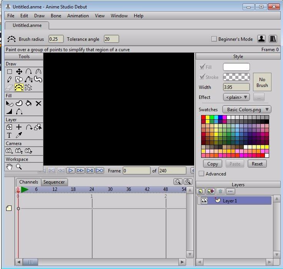Click the white Fill color swatch
283x269 pixels.
tap(236, 67)
